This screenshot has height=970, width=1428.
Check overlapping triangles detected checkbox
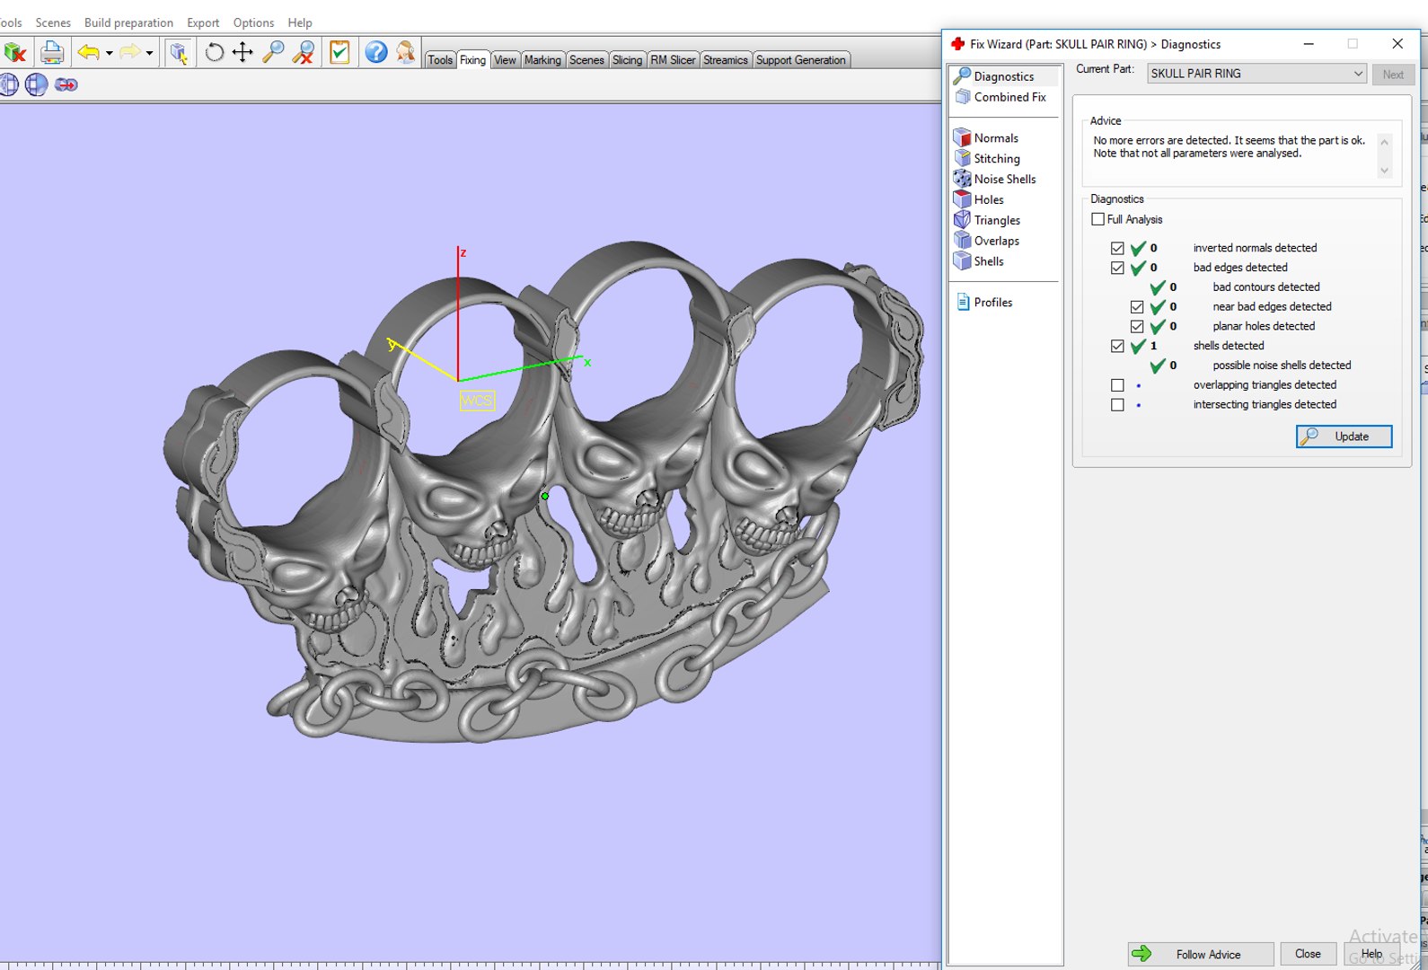[1117, 385]
